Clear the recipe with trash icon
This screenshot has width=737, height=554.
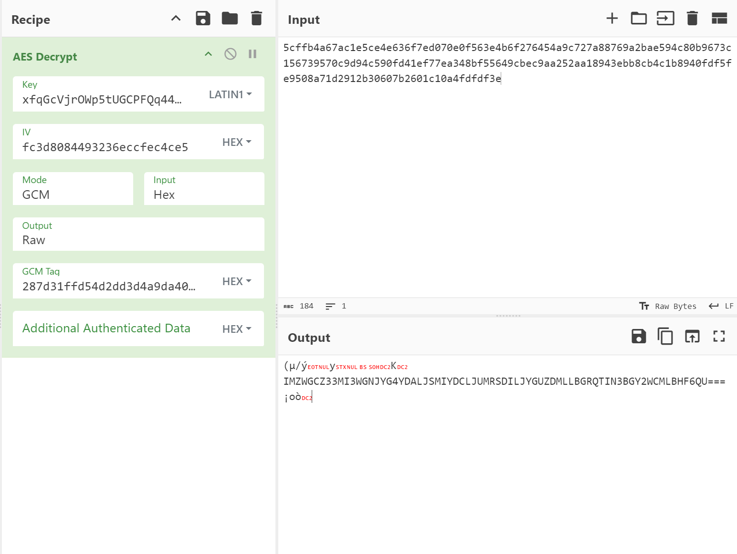pos(256,19)
